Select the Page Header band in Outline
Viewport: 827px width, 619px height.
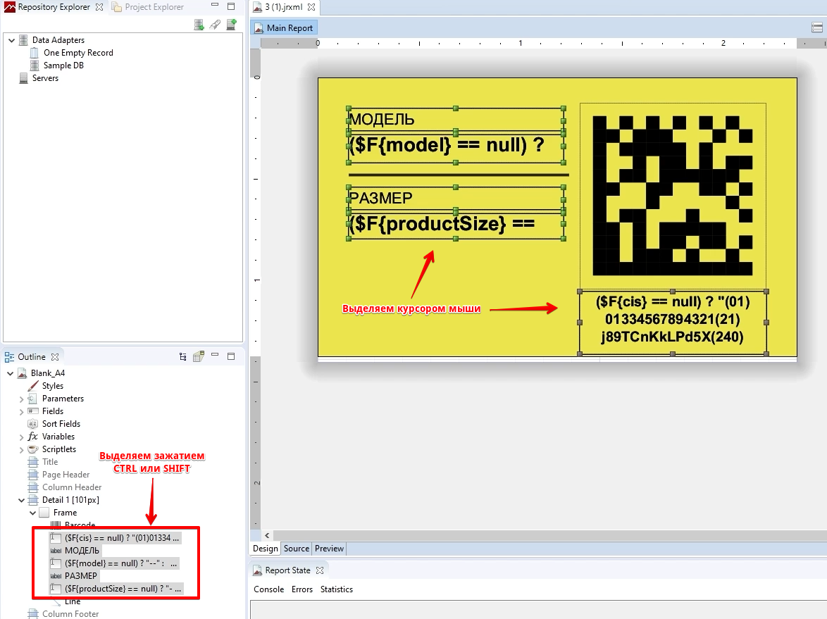pos(66,475)
